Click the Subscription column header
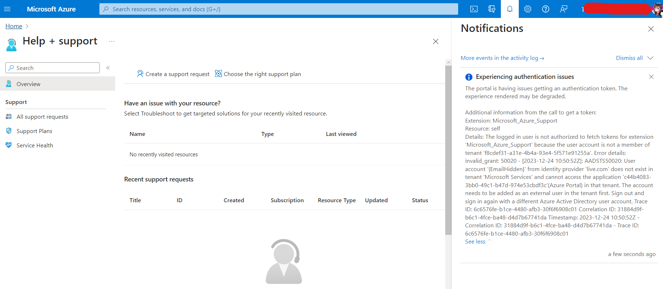This screenshot has width=663, height=289. [x=287, y=200]
